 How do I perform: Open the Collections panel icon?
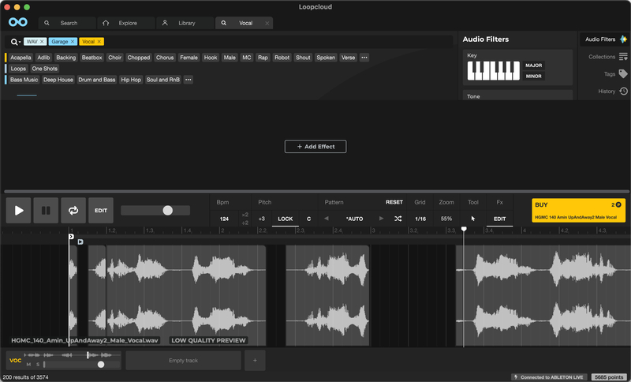point(623,57)
